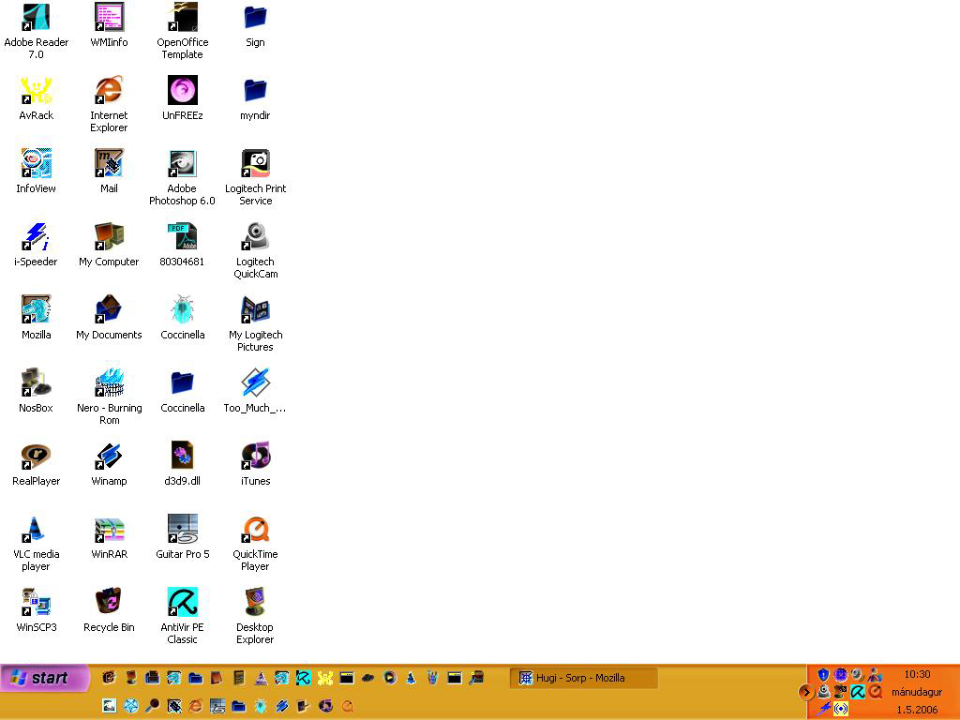
Task: Click the magnifier icon in Quick Launch
Action: pos(153,706)
